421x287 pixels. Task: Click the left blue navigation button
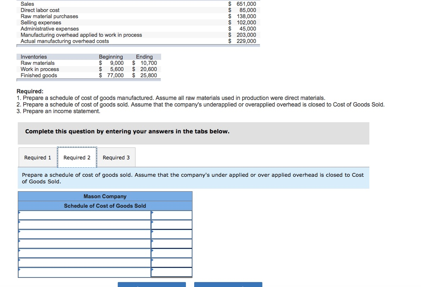coord(152,285)
